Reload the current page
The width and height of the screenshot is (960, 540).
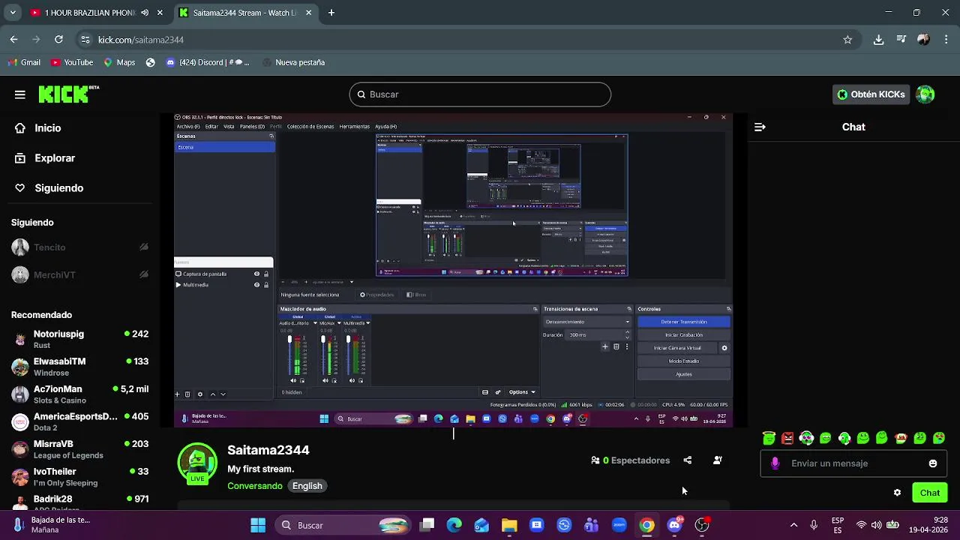[x=58, y=40]
